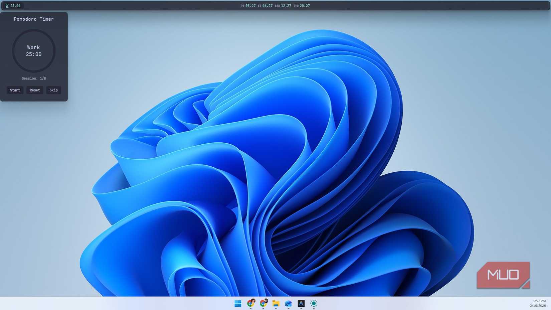
Task: Select the ET world clock
Action: tap(265, 6)
